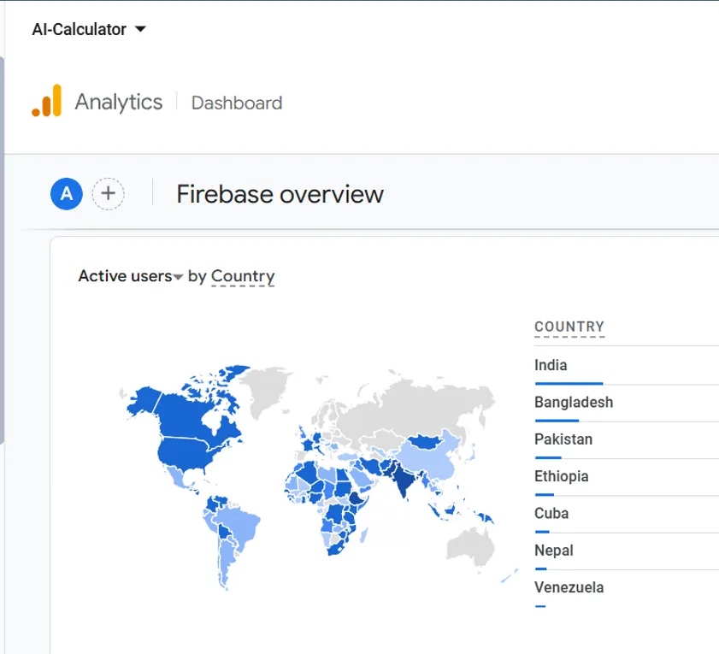This screenshot has width=719, height=654.
Task: Select Cuba from the country list
Action: [550, 513]
